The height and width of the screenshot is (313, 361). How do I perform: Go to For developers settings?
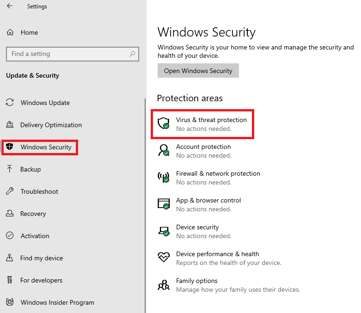pos(41,280)
